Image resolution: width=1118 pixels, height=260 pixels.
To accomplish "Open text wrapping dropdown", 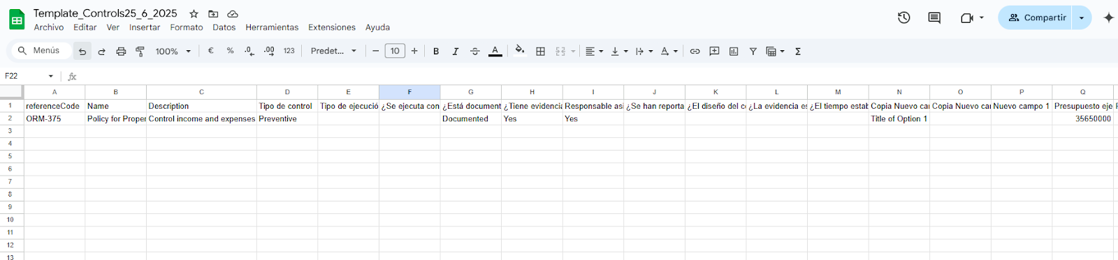I will click(x=644, y=51).
